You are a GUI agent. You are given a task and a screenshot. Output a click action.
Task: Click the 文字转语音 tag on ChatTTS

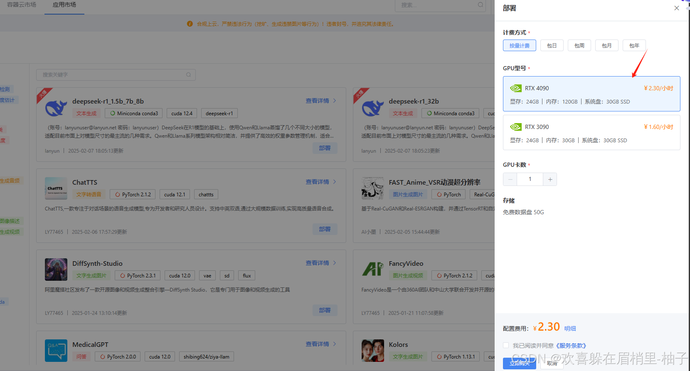click(89, 194)
